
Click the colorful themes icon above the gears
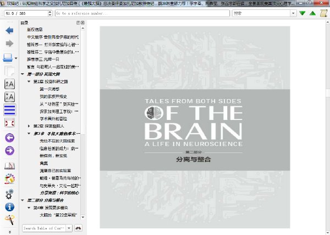point(9,179)
